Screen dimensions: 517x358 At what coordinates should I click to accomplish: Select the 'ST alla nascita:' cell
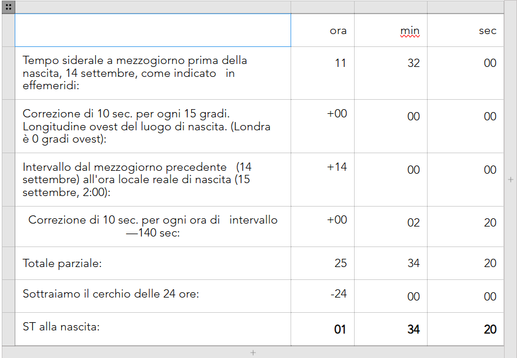(153, 329)
